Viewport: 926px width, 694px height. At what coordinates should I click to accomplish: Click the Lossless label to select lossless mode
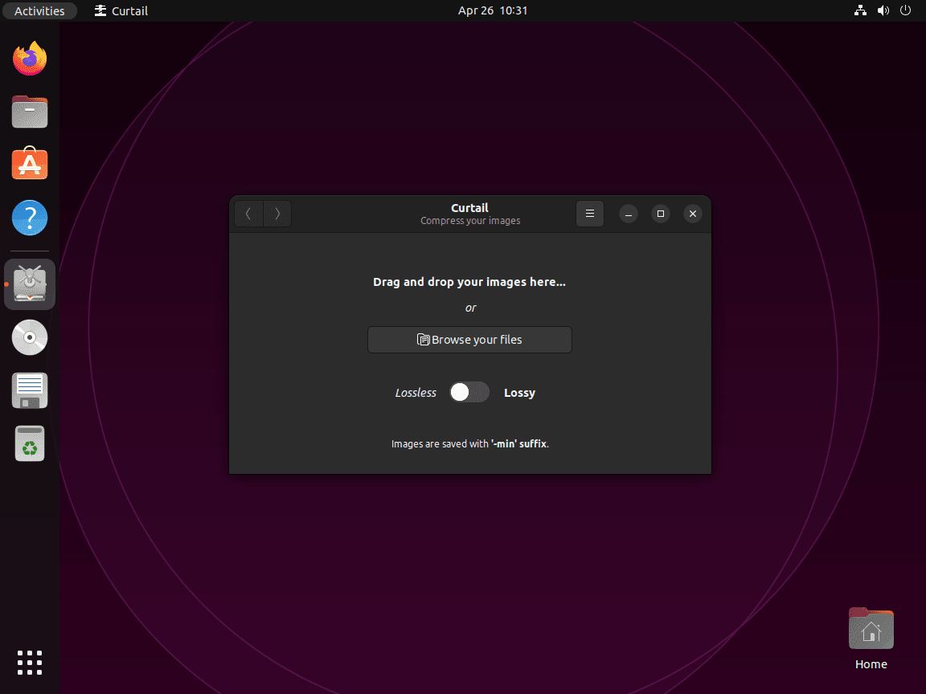tap(416, 392)
